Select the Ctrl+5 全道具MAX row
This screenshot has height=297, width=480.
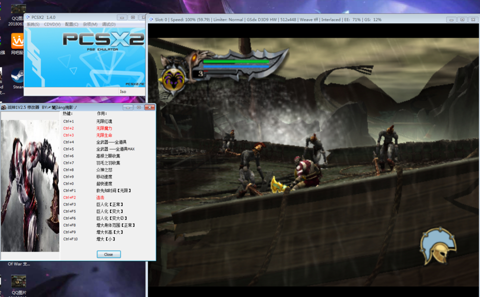(x=99, y=149)
